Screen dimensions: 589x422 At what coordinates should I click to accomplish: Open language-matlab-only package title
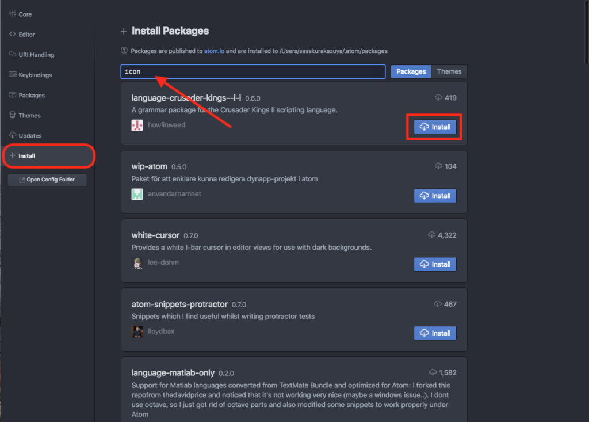click(173, 372)
